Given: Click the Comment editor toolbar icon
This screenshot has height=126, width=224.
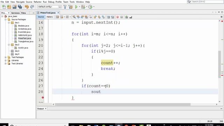Looking at the screenshot, I should click(127, 17).
